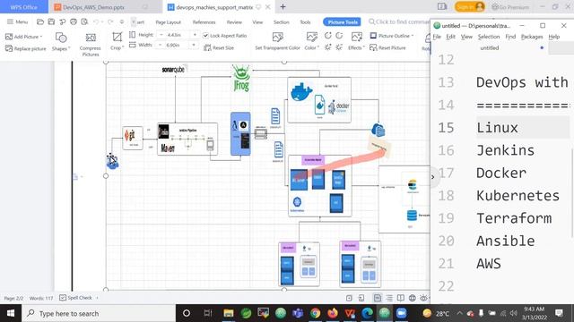
Task: Open Google Chrome from taskbar
Action: (x=315, y=313)
